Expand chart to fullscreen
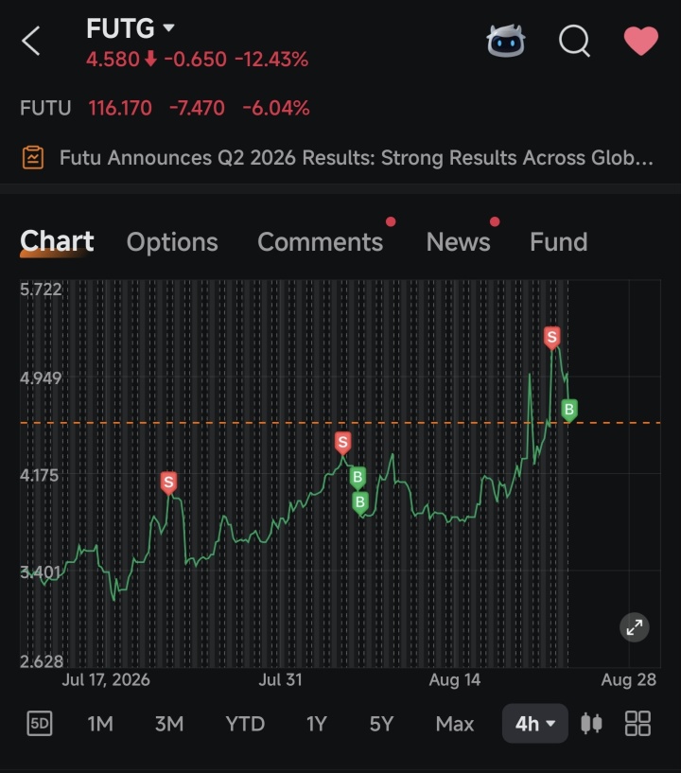 tap(635, 627)
